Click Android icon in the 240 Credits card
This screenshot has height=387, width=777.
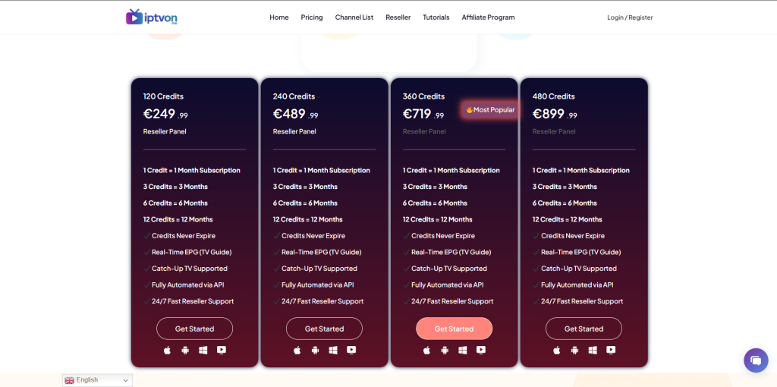pos(315,350)
